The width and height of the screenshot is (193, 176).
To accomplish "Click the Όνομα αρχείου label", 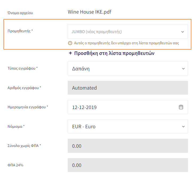I will click(20, 13).
